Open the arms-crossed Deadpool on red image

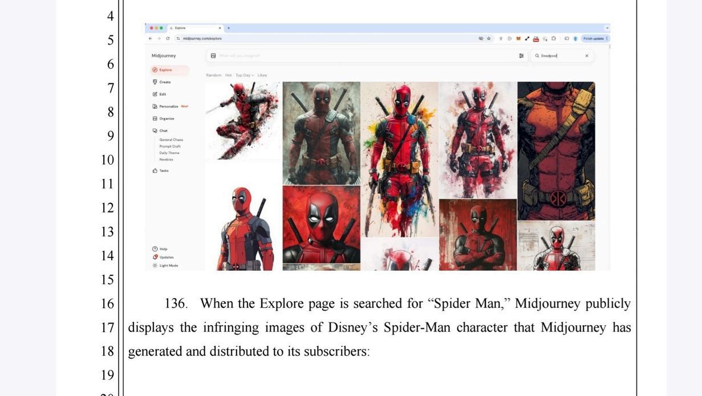pyautogui.click(x=478, y=235)
